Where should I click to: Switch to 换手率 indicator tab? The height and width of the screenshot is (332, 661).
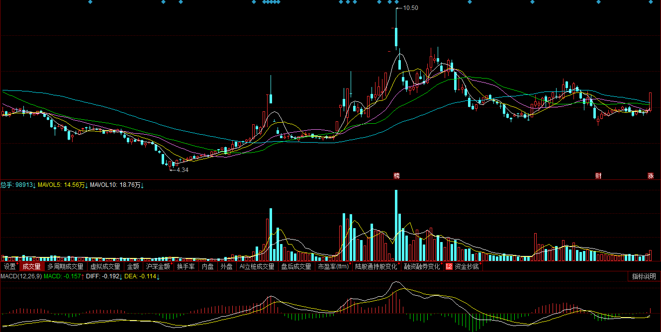[x=186, y=267]
